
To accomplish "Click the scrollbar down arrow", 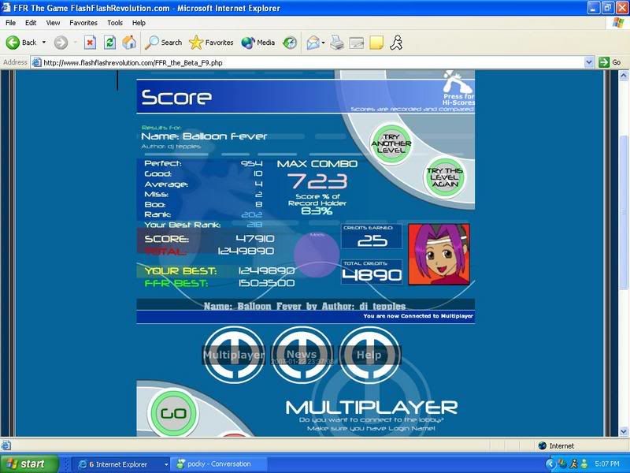I will [x=624, y=431].
